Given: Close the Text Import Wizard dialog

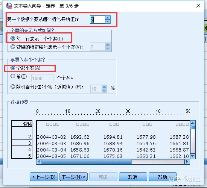Looking at the screenshot, I should pyautogui.click(x=198, y=6).
